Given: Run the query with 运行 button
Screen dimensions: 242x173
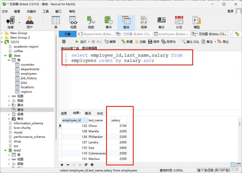Looking at the screenshot, I should [x=81, y=42].
